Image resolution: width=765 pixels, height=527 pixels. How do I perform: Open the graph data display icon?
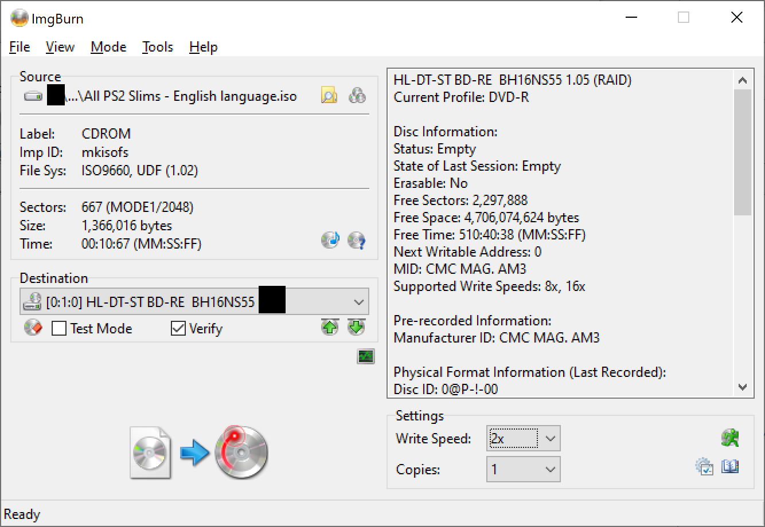point(365,356)
